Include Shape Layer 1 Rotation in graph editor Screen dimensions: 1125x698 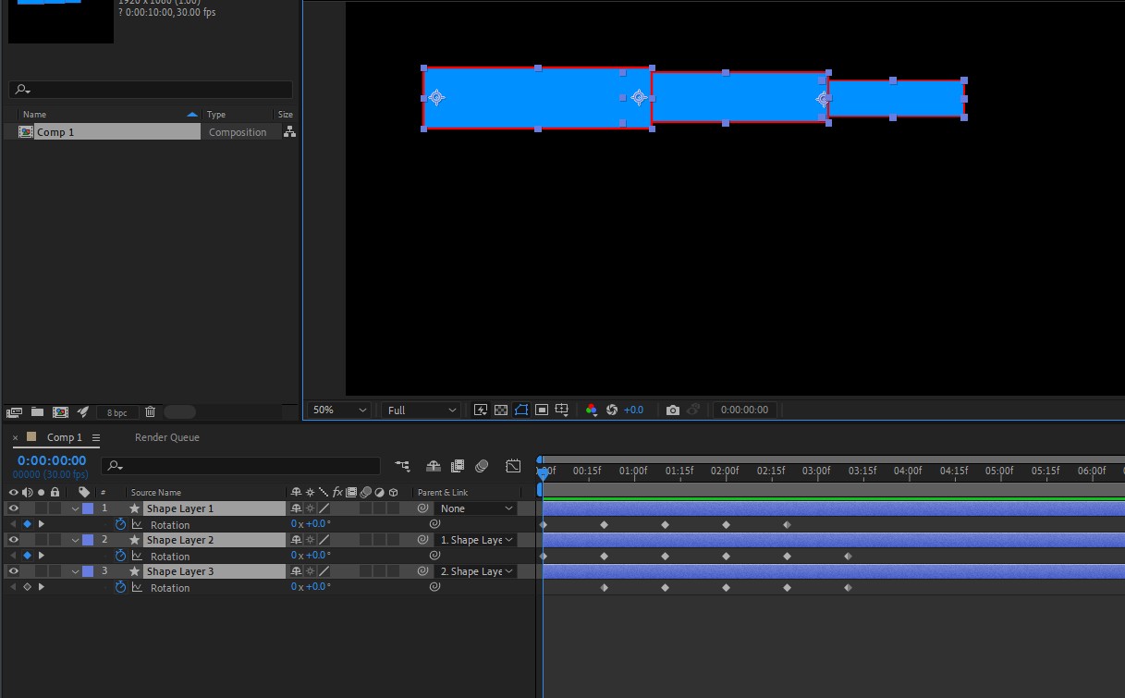coord(137,524)
